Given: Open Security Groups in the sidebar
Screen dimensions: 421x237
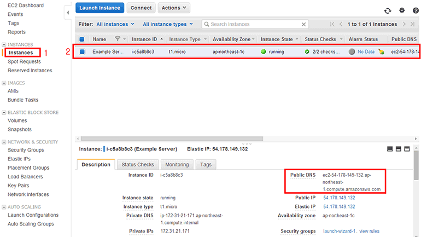Looking at the screenshot, I should point(26,150).
